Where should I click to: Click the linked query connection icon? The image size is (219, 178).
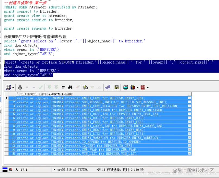[107, 87]
